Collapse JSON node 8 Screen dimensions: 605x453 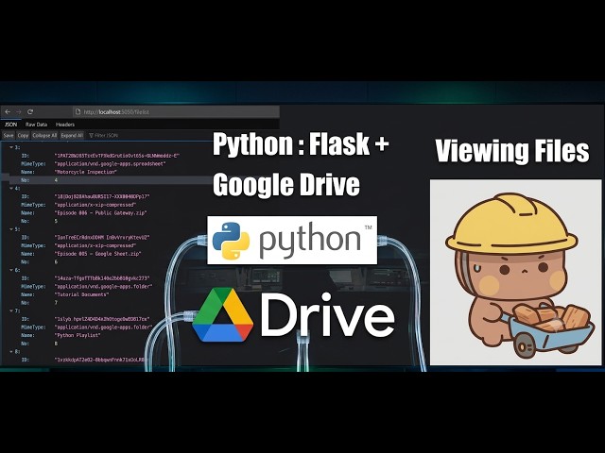pyautogui.click(x=11, y=352)
